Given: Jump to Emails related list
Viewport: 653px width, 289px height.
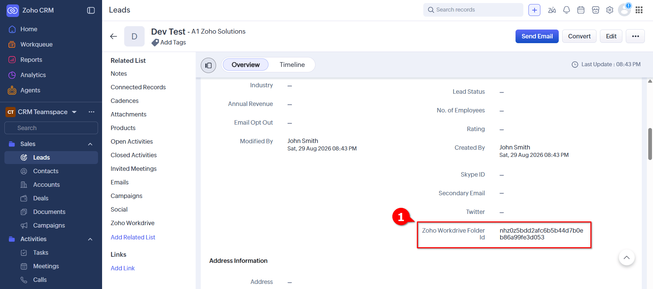Looking at the screenshot, I should [120, 182].
